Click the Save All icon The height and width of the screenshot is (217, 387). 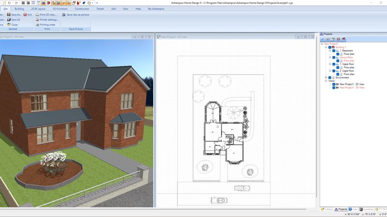(9, 19)
